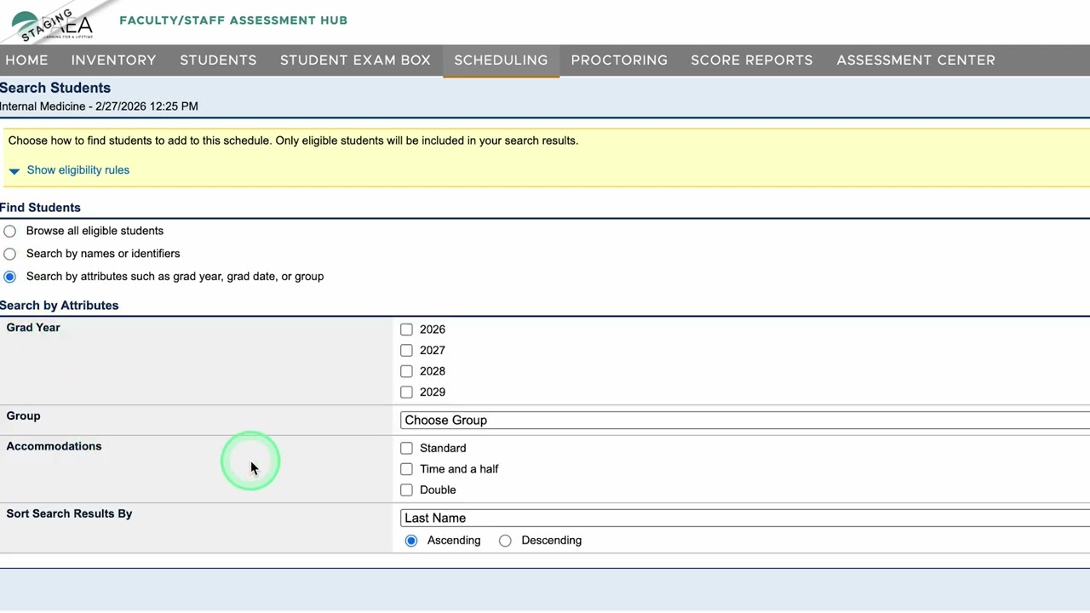Click the Faculty/Staff Assessment Hub title
This screenshot has width=1090, height=613.
click(233, 20)
